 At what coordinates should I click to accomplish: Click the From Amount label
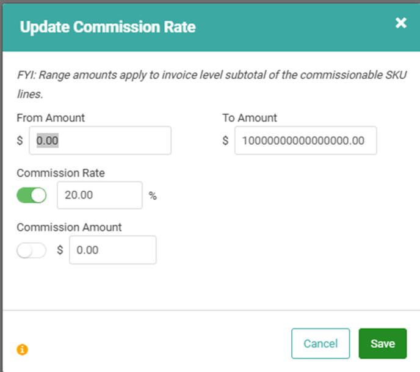click(x=51, y=118)
